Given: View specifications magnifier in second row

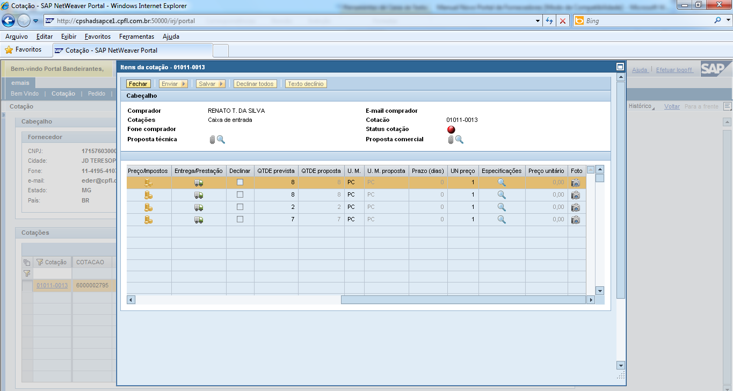Looking at the screenshot, I should [x=502, y=194].
